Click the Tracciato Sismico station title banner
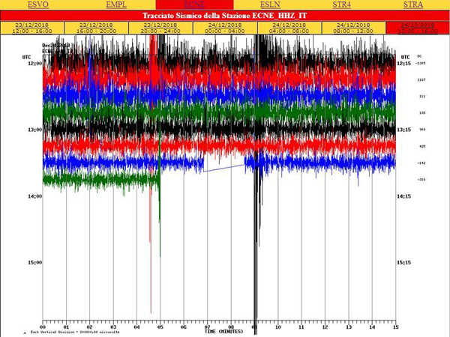 click(224, 15)
